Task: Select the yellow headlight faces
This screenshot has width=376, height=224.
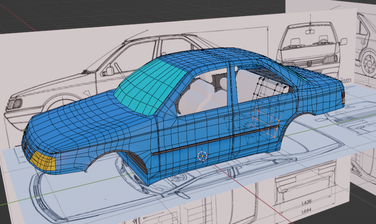Action: 43,161
